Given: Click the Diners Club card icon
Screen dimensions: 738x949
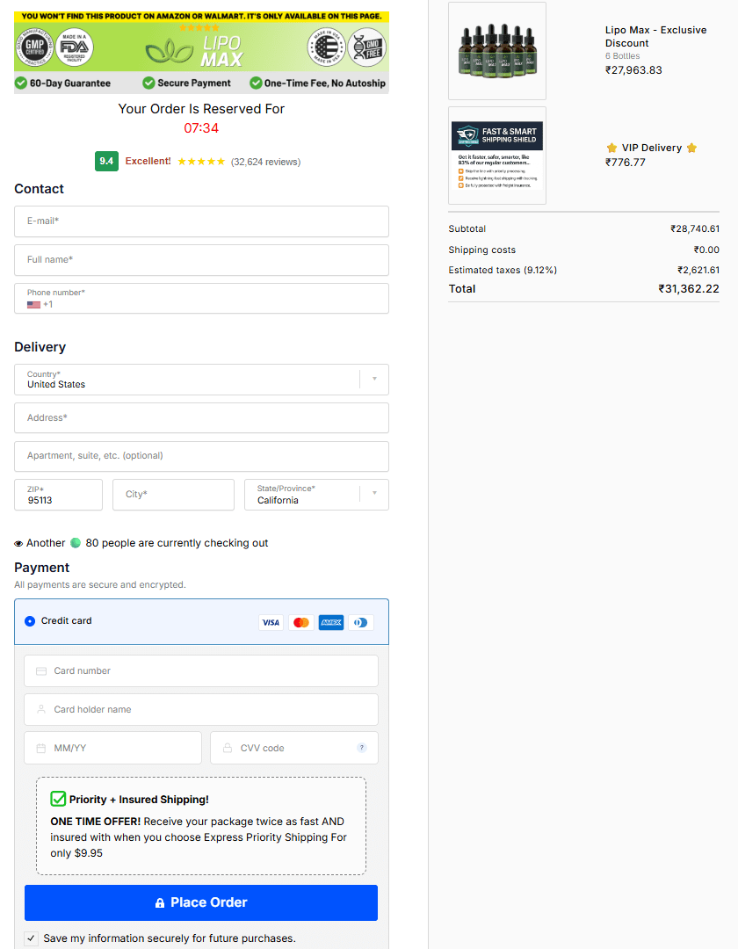Looking at the screenshot, I should (361, 622).
